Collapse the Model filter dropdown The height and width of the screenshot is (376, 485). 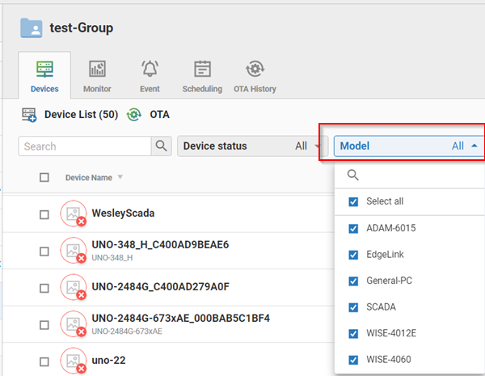[473, 146]
